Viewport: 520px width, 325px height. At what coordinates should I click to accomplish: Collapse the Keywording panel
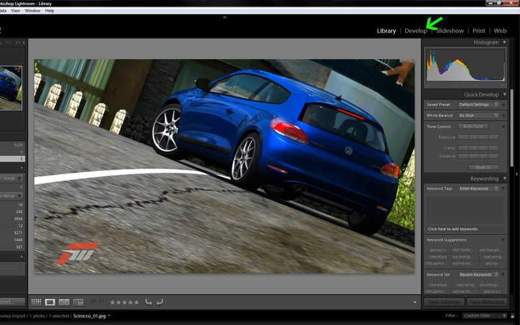coord(504,178)
